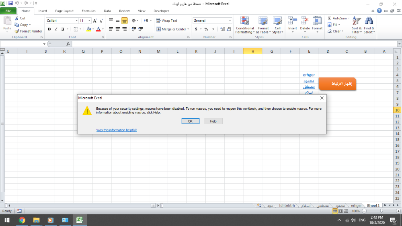This screenshot has height=226, width=402.
Task: Decrease indent icon
Action: click(x=134, y=29)
